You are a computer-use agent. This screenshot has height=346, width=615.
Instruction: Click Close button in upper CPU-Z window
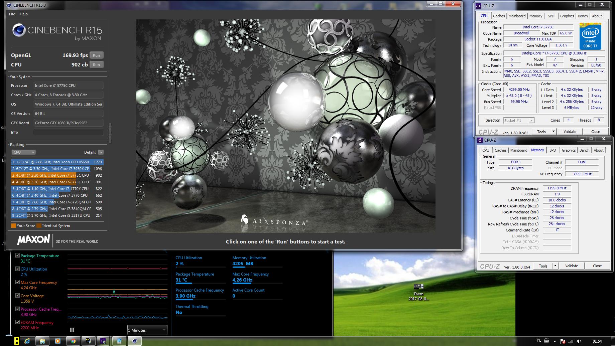click(x=596, y=132)
